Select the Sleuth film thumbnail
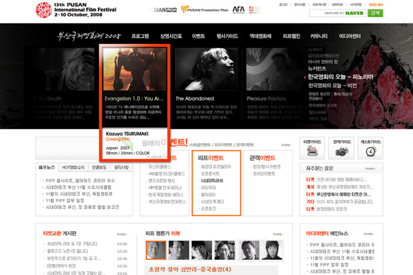Image resolution: width=413 pixels, height=275 pixels. pyautogui.click(x=63, y=69)
